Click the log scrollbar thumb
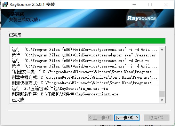 tap(162, 94)
